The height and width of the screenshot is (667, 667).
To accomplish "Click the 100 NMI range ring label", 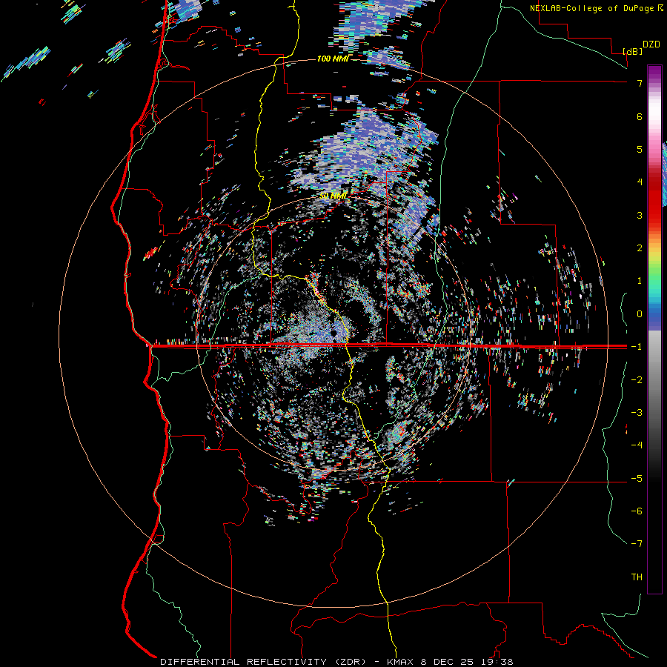I will (x=333, y=59).
